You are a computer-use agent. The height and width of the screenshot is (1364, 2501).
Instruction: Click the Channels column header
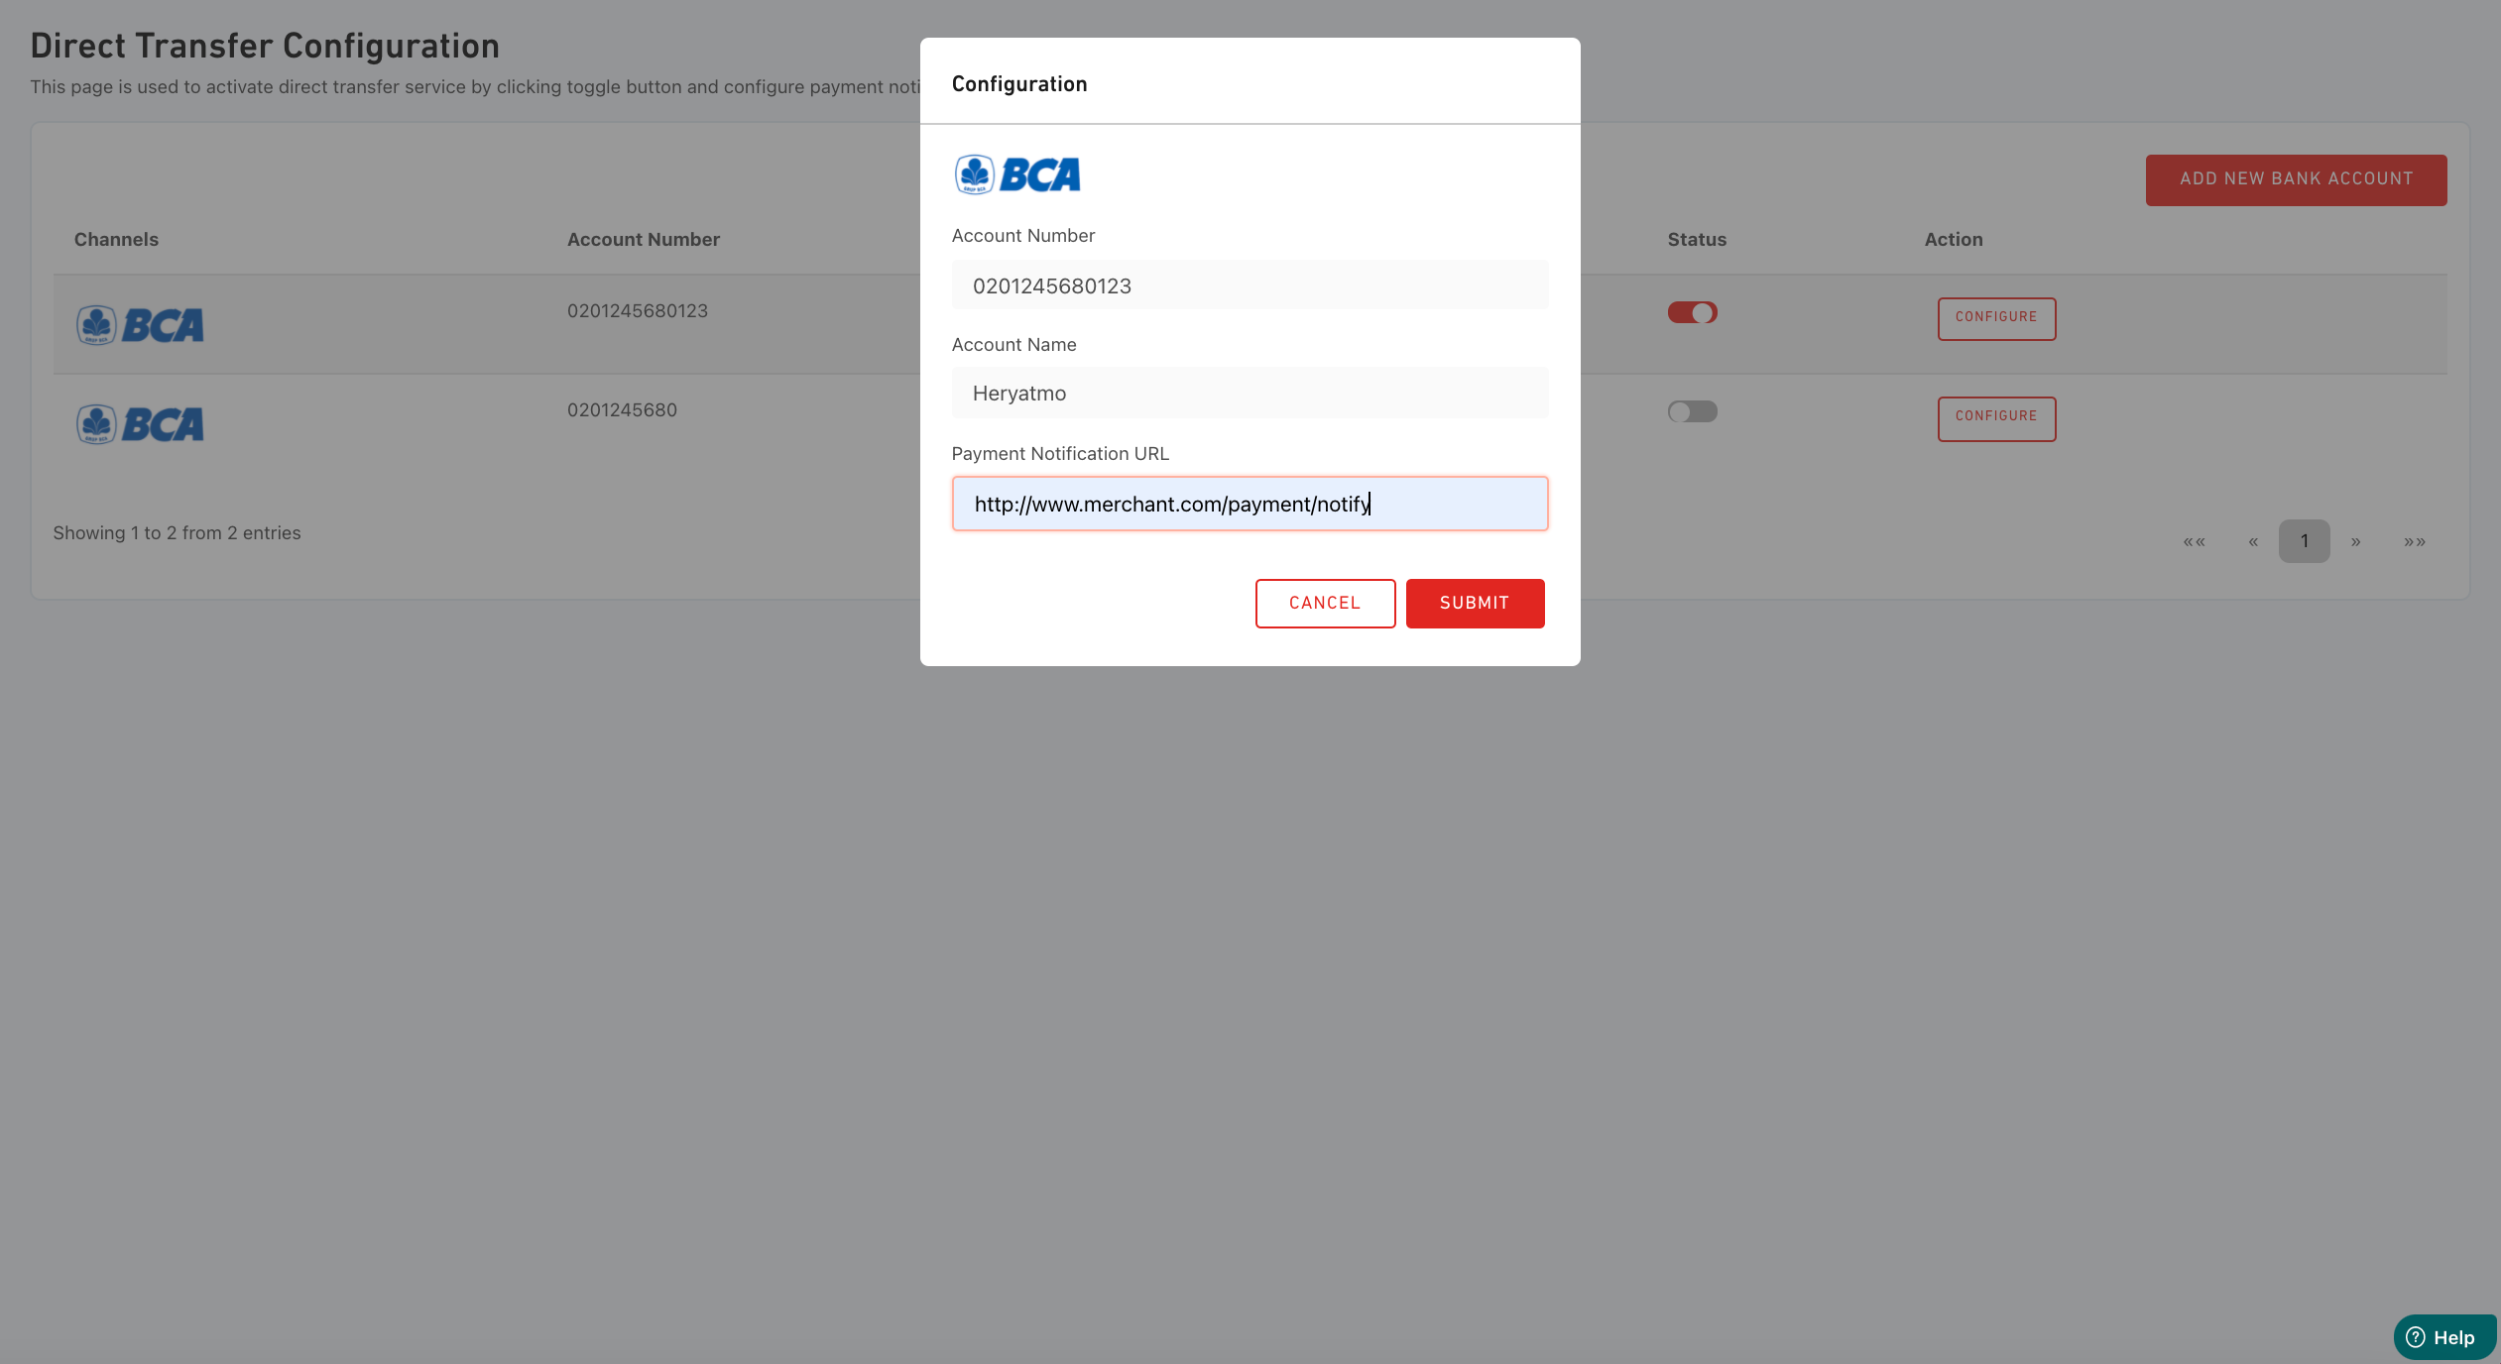116,239
